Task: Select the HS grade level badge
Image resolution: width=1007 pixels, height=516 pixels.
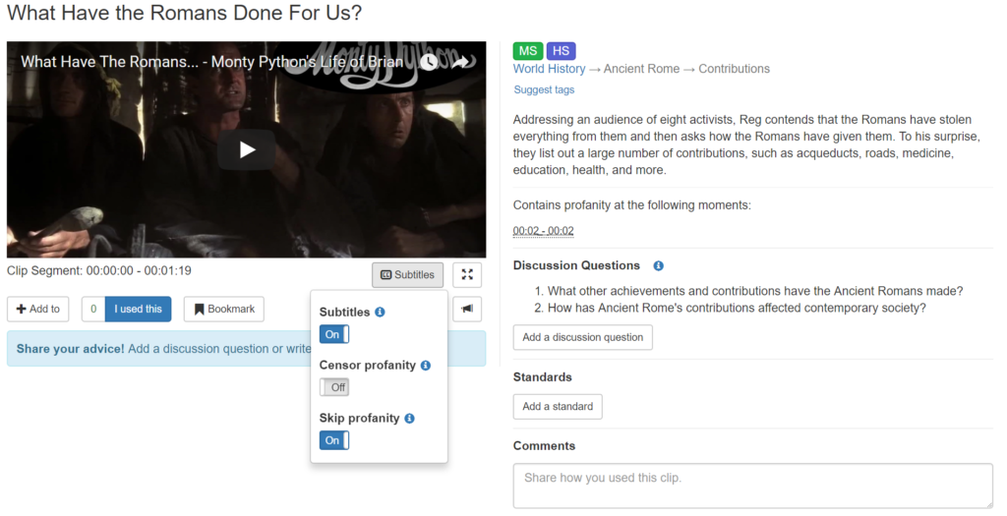Action: click(561, 51)
